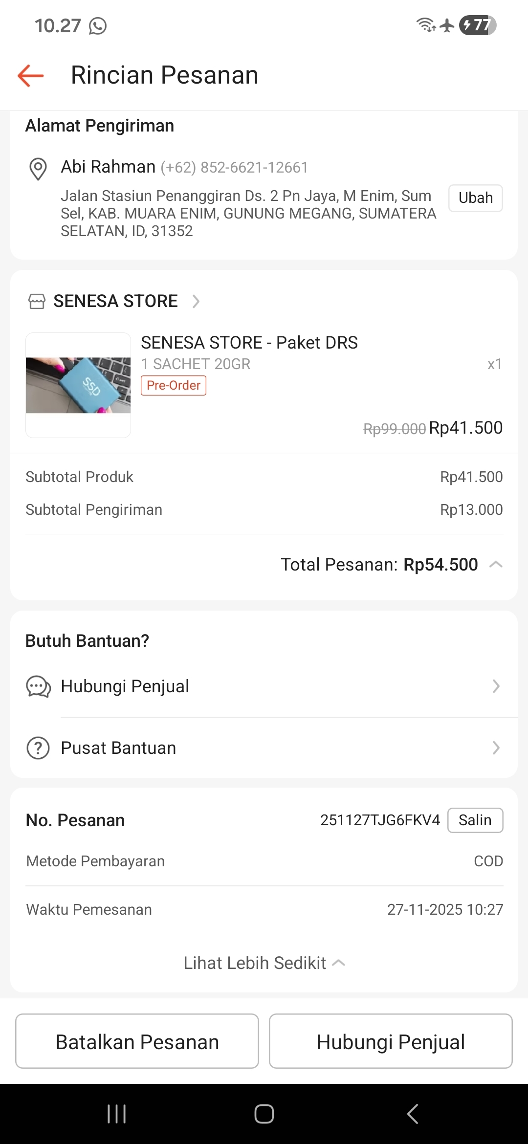Tap the store icon beside SENESA STORE

pos(37,301)
